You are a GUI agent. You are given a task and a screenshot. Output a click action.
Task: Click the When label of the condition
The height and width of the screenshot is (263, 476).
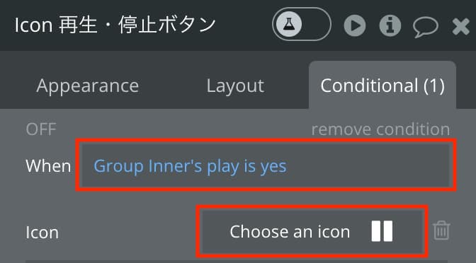48,165
